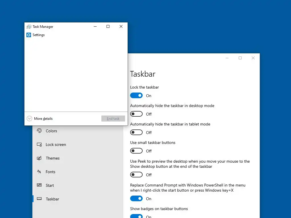Viewport: 291px width, 218px height.
Task: Minimize the Task Manager window
Action: tap(95, 26)
